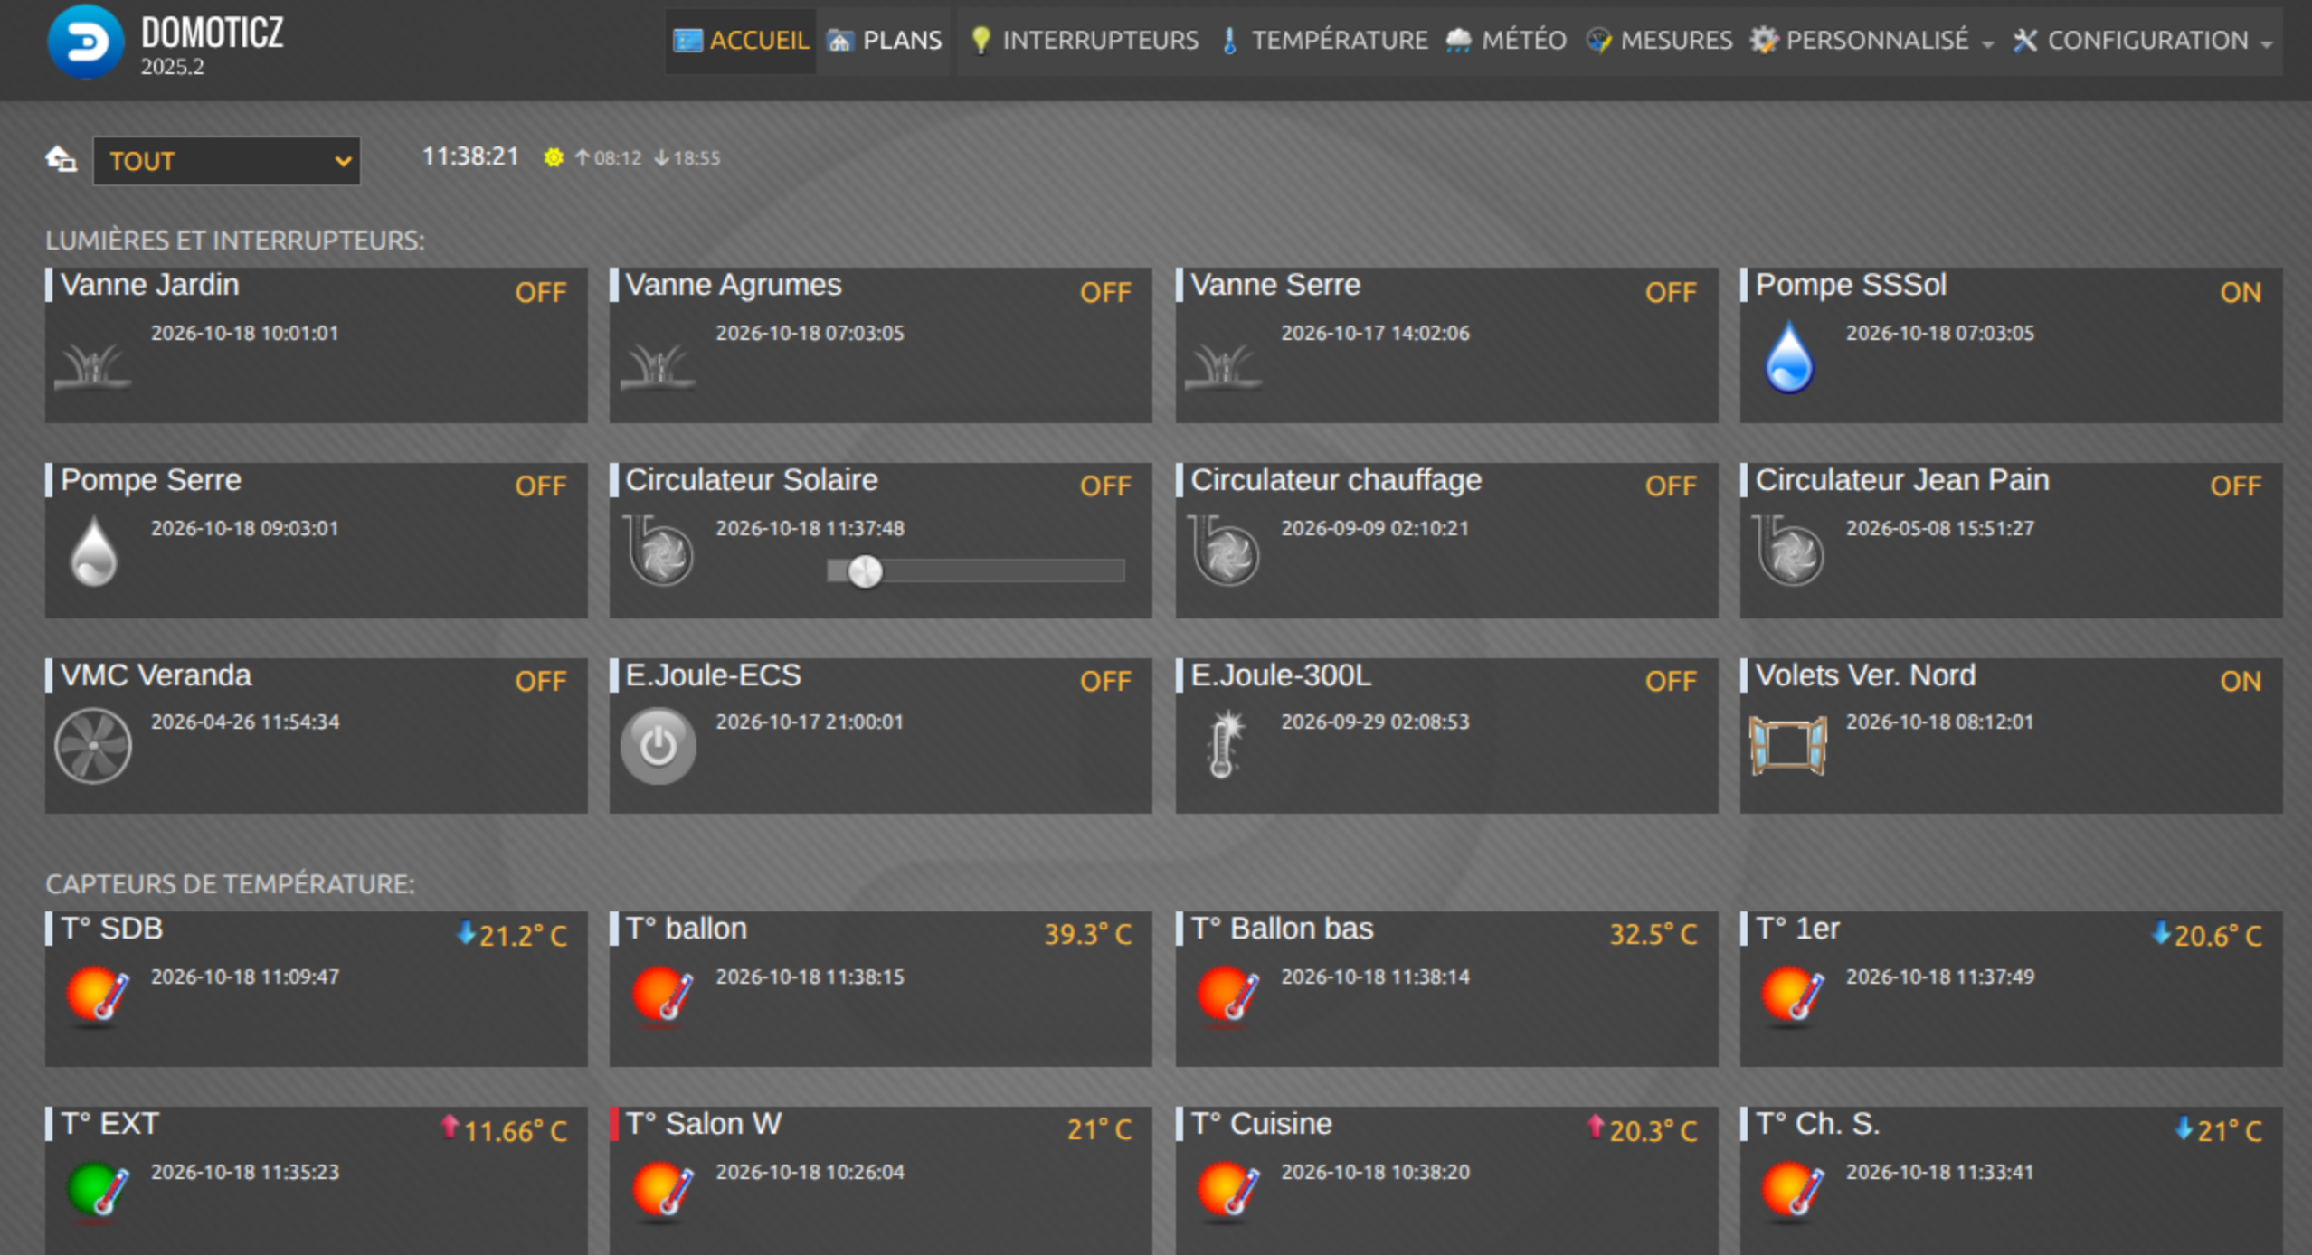Toggle the Vanne Jardin sprinkler icon

click(x=92, y=366)
